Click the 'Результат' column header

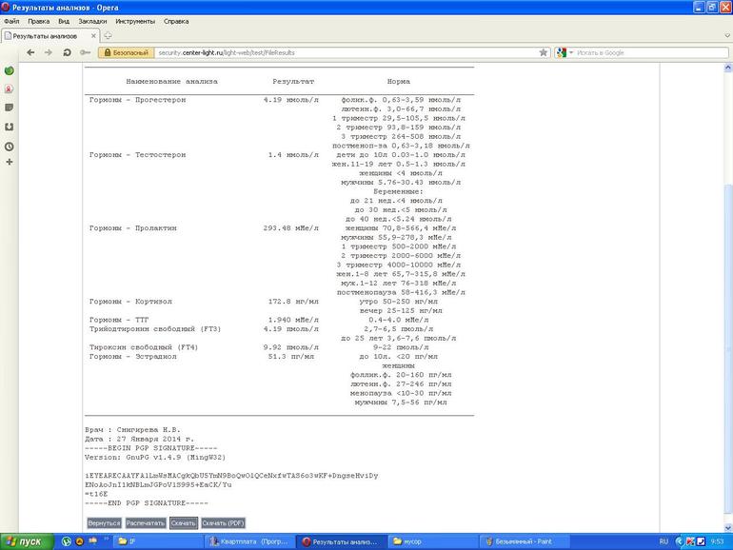coord(293,81)
